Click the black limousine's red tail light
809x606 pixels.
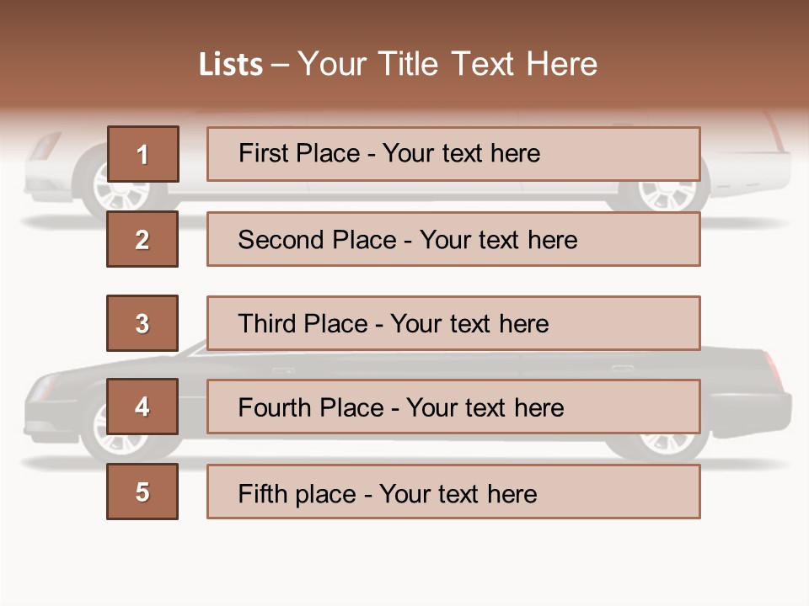(774, 371)
